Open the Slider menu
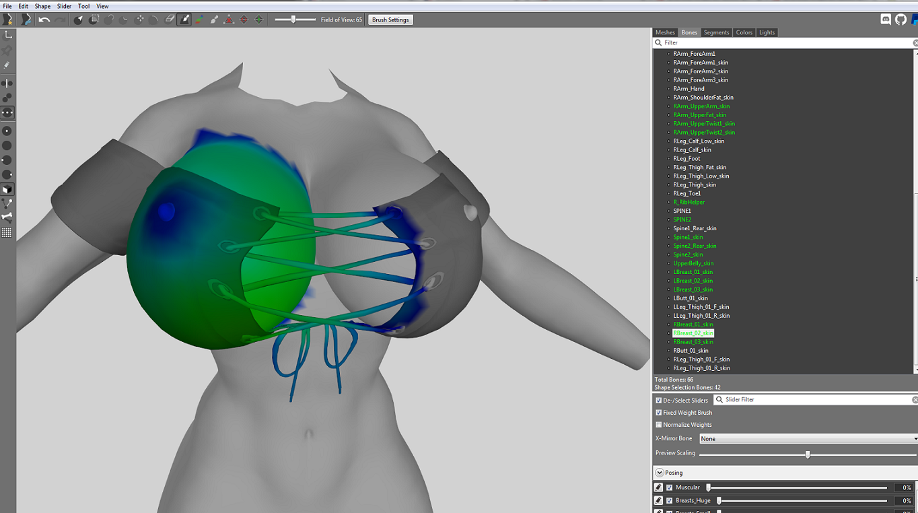918x513 pixels. pyautogui.click(x=64, y=6)
